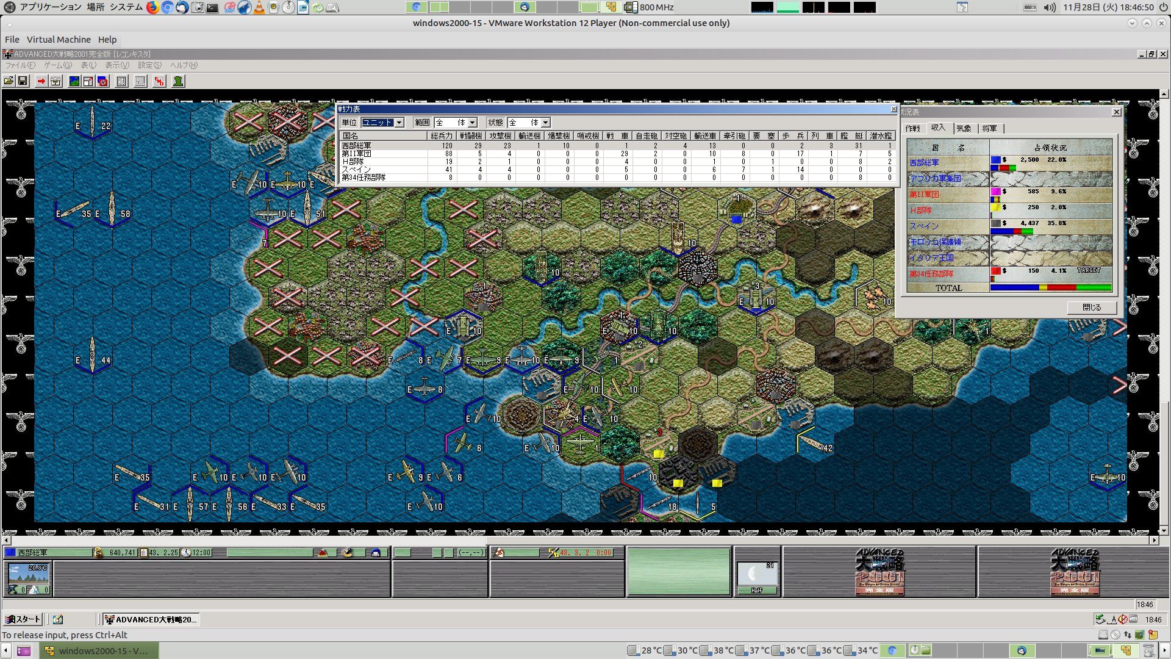Click イタリア王国 in the income list
1171x659 pixels.
(x=931, y=258)
